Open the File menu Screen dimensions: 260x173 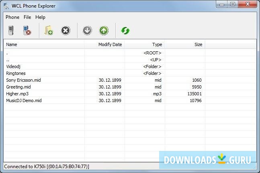click(x=27, y=17)
